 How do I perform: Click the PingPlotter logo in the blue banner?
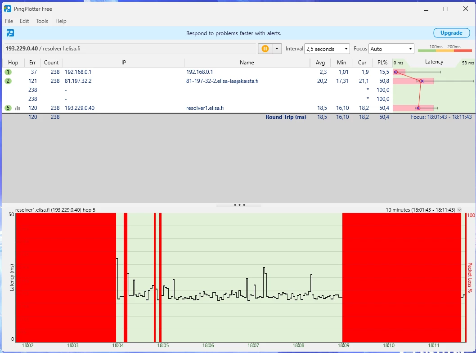tap(10, 33)
